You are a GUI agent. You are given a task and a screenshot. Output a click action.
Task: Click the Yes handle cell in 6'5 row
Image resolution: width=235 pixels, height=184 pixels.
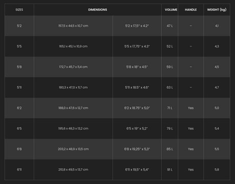191,128
